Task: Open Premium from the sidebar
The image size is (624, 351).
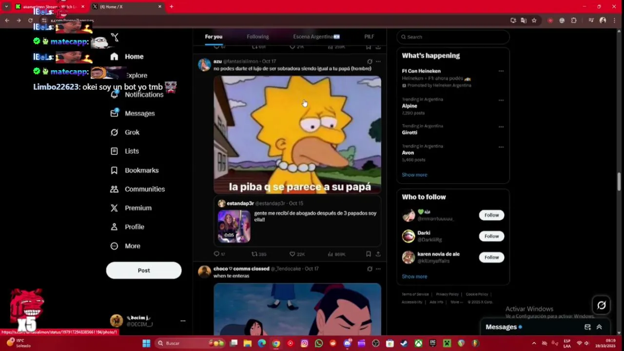Action: [131, 208]
